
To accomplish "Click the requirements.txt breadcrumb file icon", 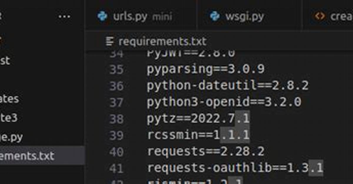I will click(x=110, y=42).
